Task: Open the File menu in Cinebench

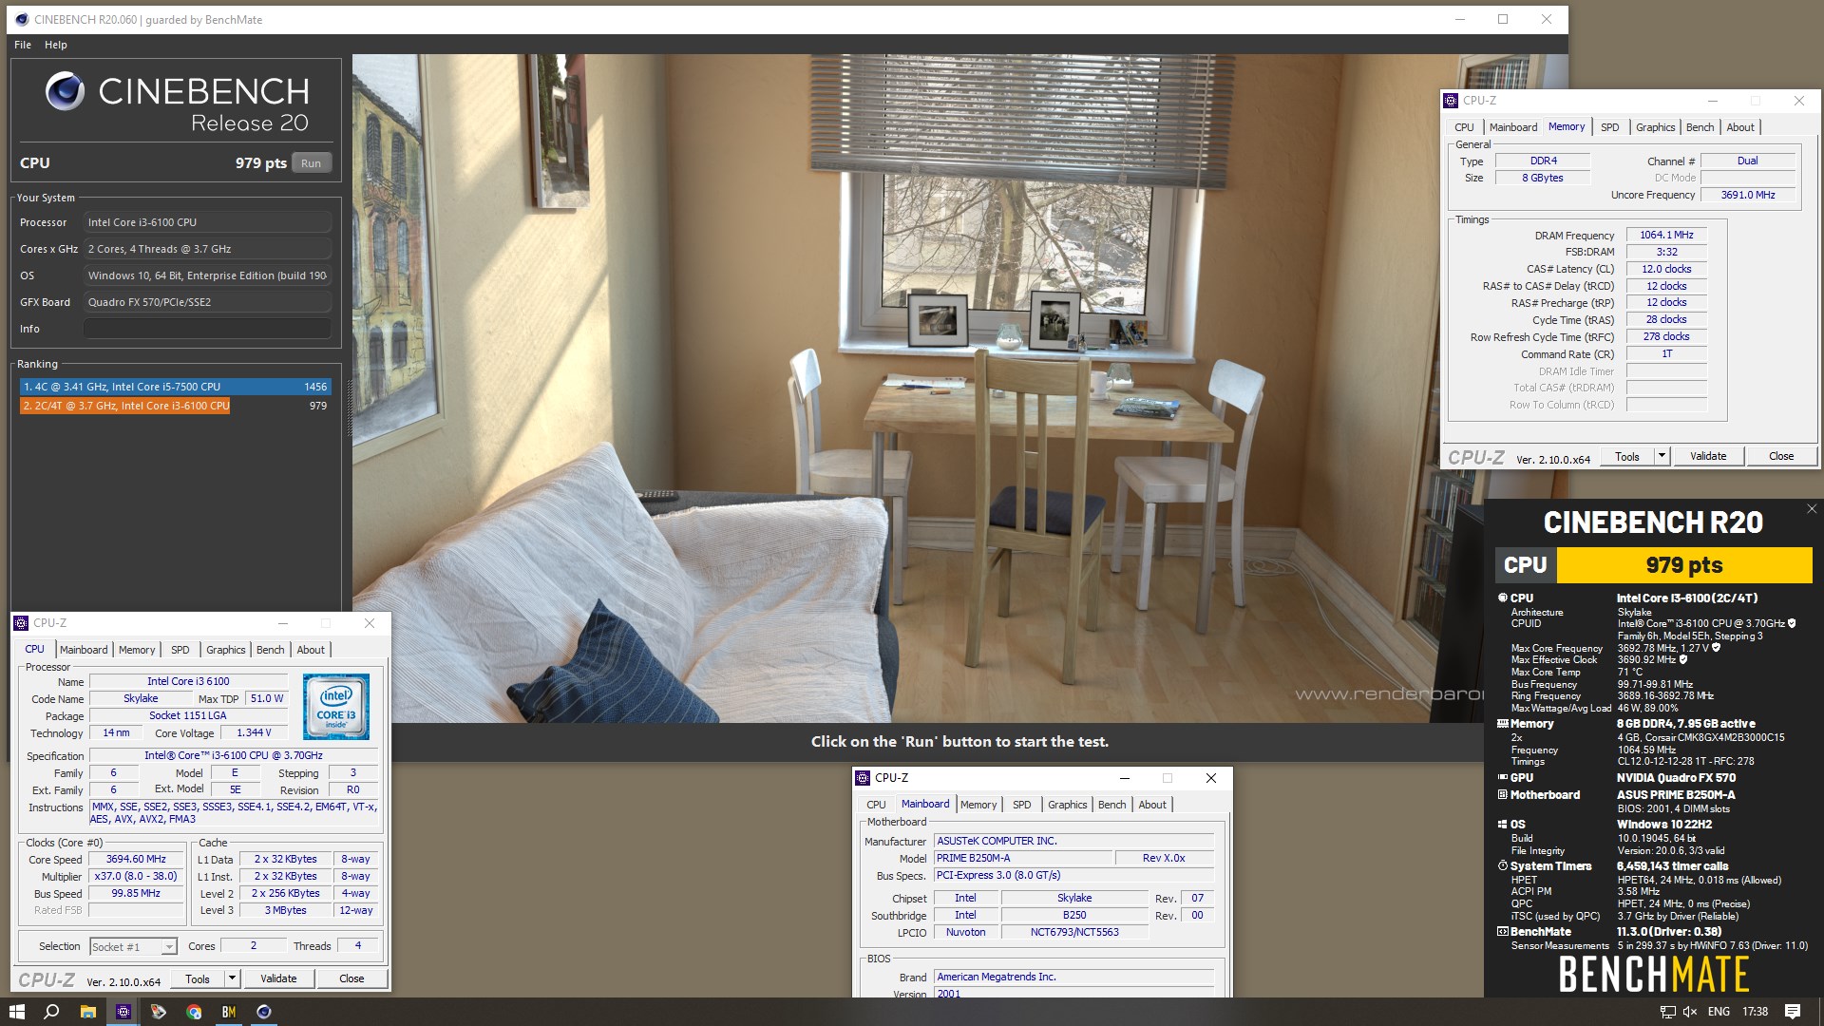Action: 23,45
